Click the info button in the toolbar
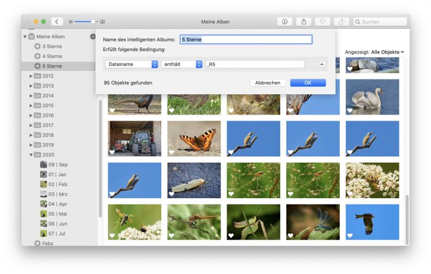 (284, 22)
